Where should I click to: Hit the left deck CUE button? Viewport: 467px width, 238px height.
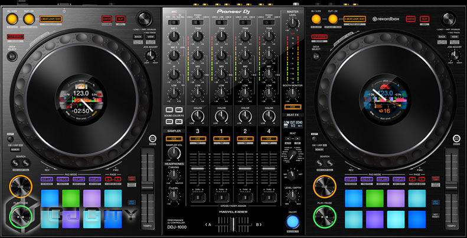pos(21,187)
